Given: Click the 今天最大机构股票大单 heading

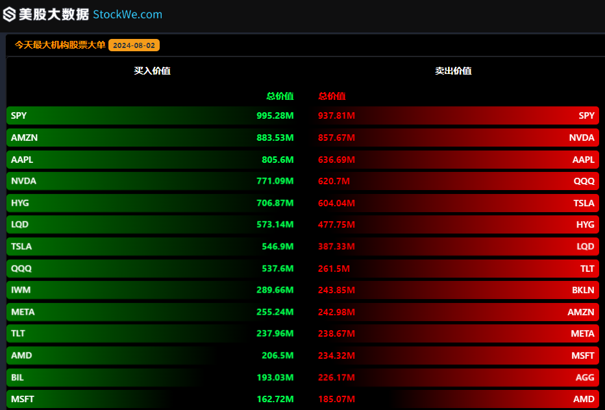Looking at the screenshot, I should click(x=60, y=45).
